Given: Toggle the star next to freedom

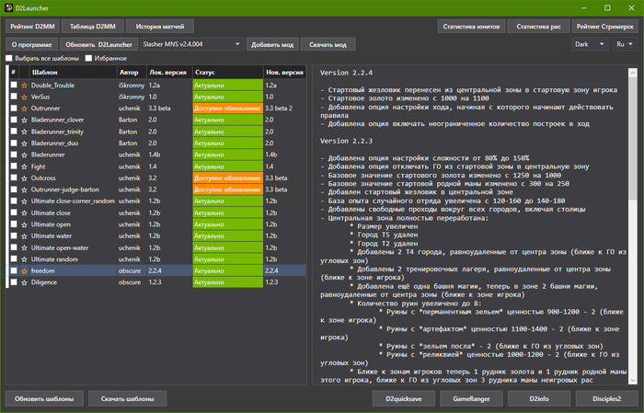Looking at the screenshot, I should click(x=25, y=270).
